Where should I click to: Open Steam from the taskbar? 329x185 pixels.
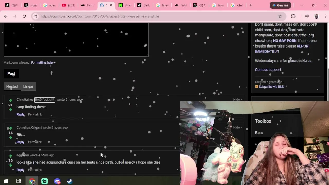pos(70,181)
